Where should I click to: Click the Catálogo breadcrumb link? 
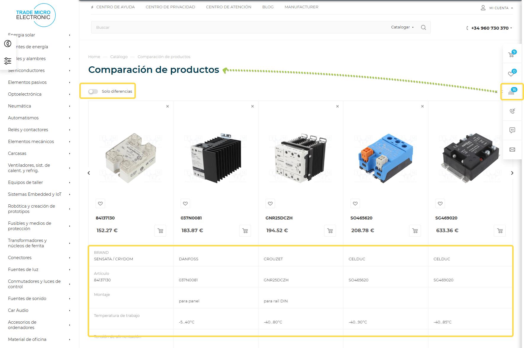coord(119,57)
